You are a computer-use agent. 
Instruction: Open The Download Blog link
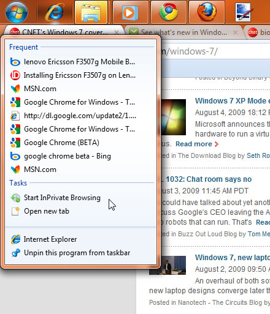point(207,155)
